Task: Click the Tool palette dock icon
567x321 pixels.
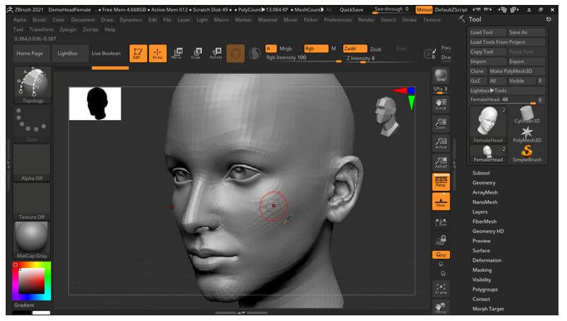Action: (x=549, y=19)
